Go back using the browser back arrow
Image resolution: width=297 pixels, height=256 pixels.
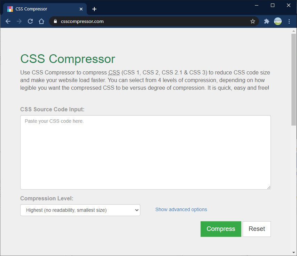click(x=8, y=21)
